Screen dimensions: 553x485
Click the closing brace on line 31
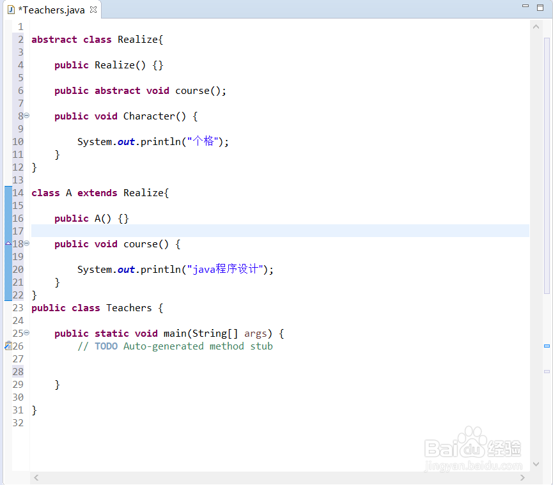(x=35, y=410)
